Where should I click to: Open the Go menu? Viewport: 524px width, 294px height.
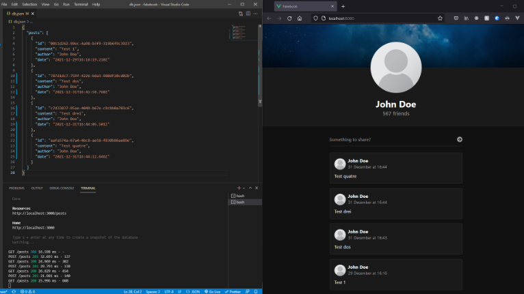[x=56, y=4]
